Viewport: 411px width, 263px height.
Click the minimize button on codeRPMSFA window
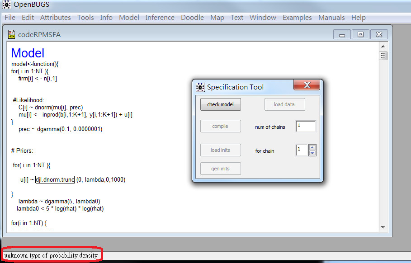343,34
